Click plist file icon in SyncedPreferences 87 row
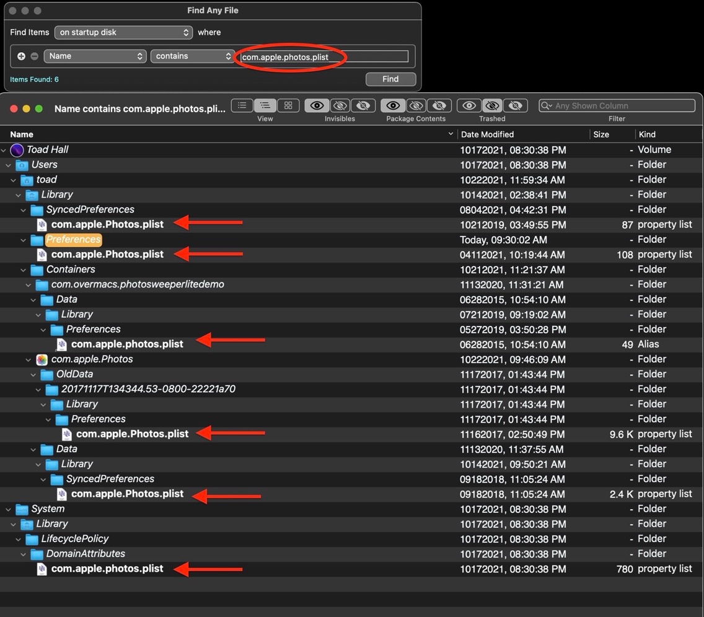704x617 pixels. pos(42,224)
